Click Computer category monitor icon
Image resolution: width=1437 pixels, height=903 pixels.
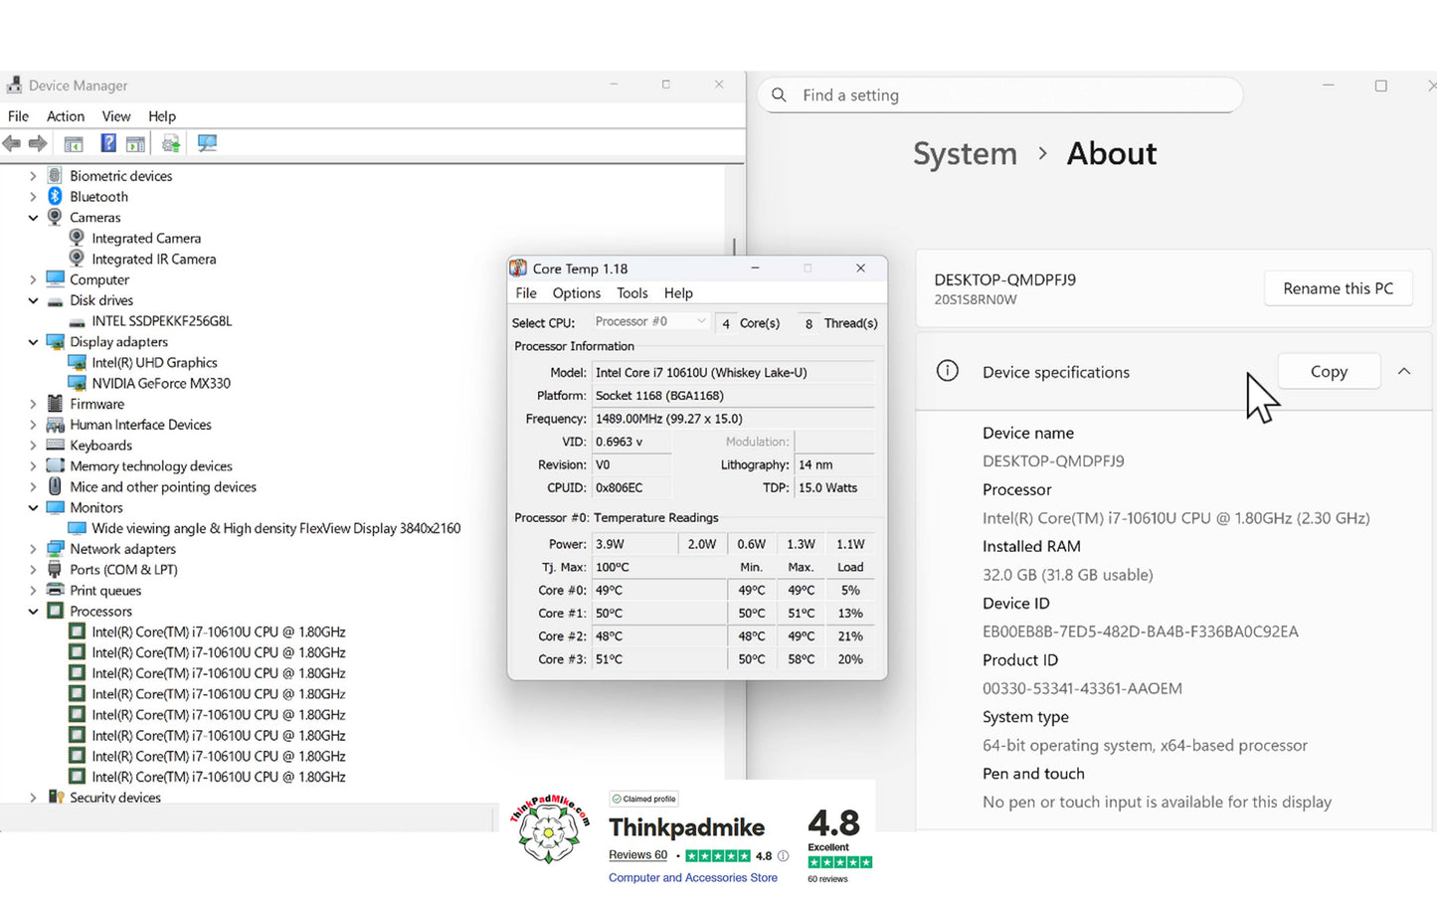tap(55, 279)
